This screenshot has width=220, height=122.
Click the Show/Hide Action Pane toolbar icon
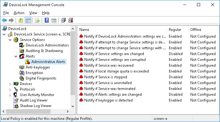click(54, 20)
